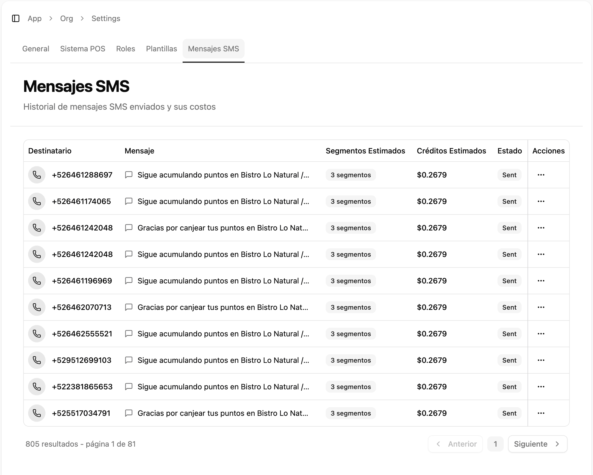Viewport: 593px width, 475px height.
Task: Toggle the sidebar panel icon
Action: (16, 18)
